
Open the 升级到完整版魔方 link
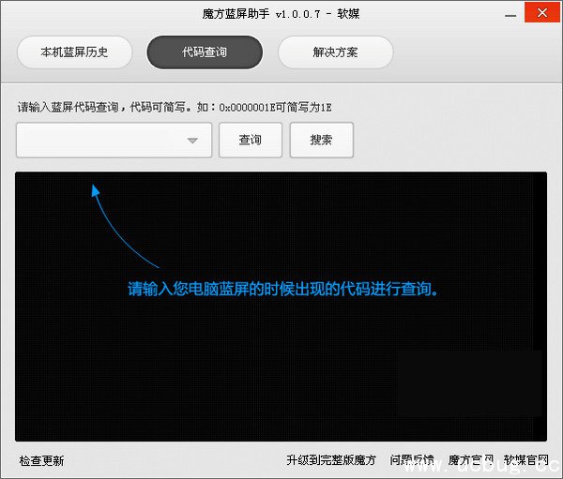click(330, 460)
